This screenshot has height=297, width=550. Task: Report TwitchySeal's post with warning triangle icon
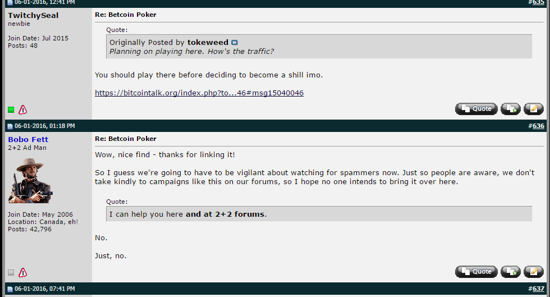[x=23, y=110]
